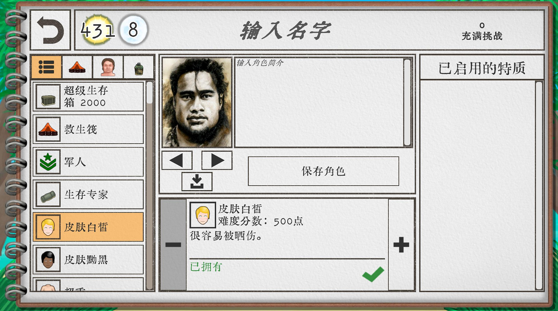Click the trait list scrollbar

click(x=150, y=185)
